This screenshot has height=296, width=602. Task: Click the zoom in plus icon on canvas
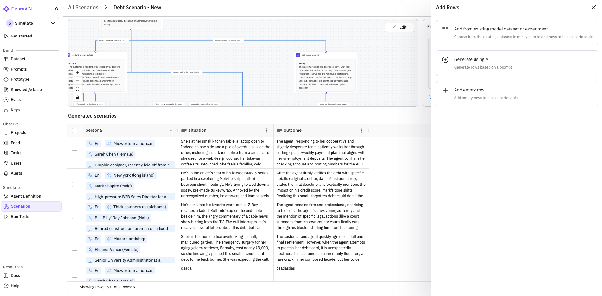(x=78, y=72)
